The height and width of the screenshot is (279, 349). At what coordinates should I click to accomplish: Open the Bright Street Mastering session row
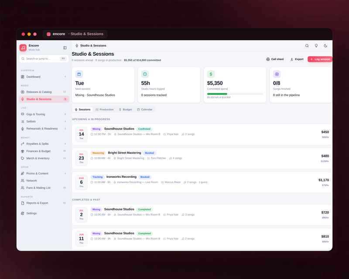(x=202, y=158)
